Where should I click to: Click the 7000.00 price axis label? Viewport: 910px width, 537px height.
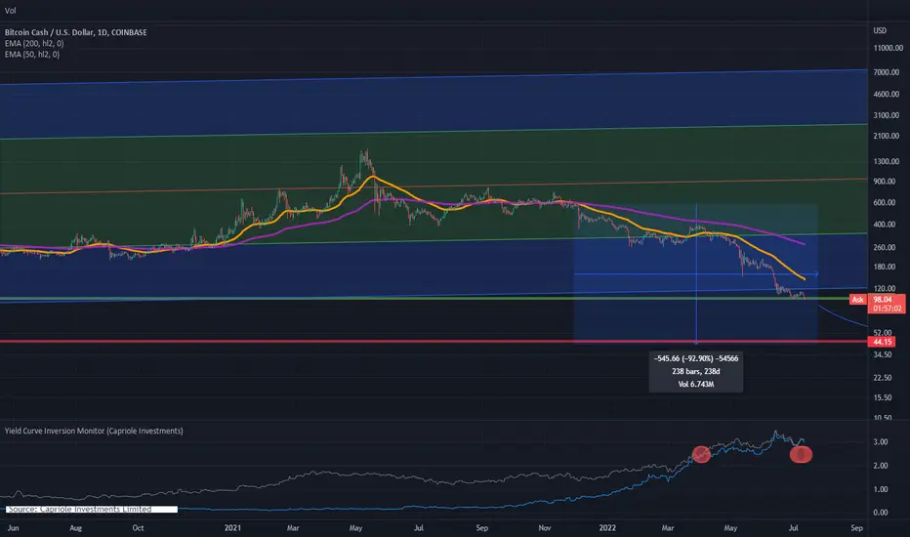click(887, 72)
